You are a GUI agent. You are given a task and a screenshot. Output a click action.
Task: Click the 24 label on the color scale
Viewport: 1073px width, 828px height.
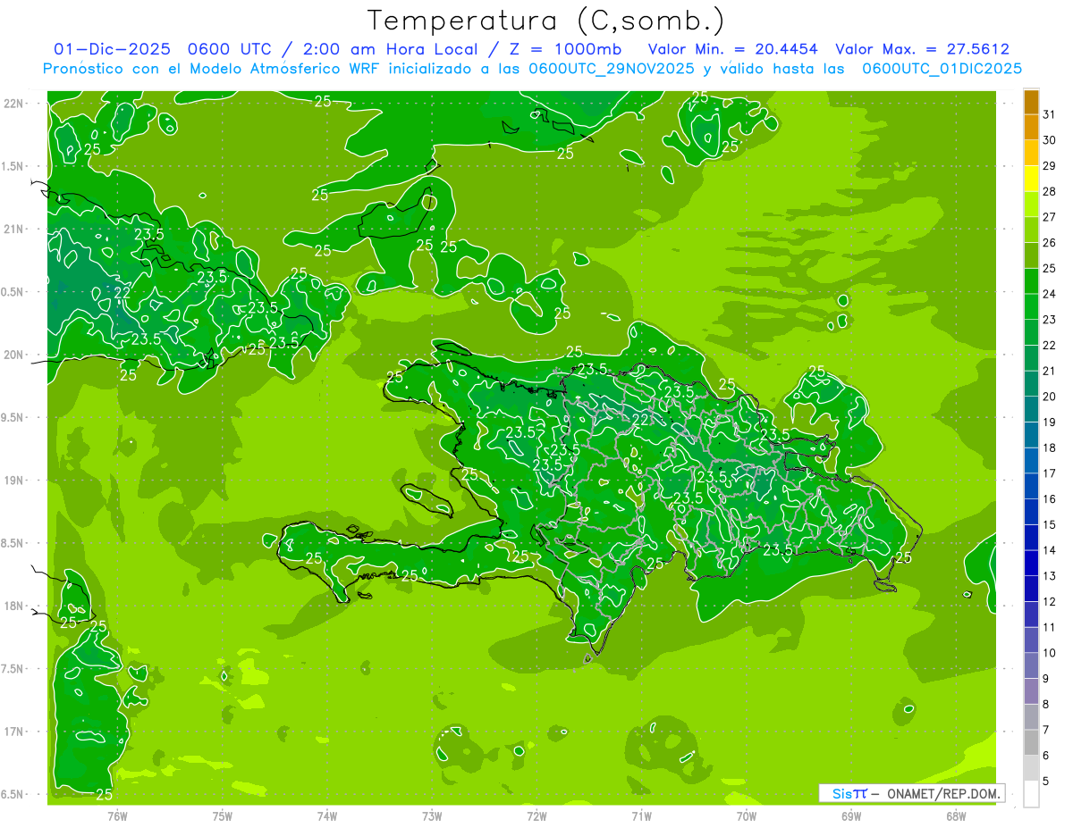(x=1050, y=293)
